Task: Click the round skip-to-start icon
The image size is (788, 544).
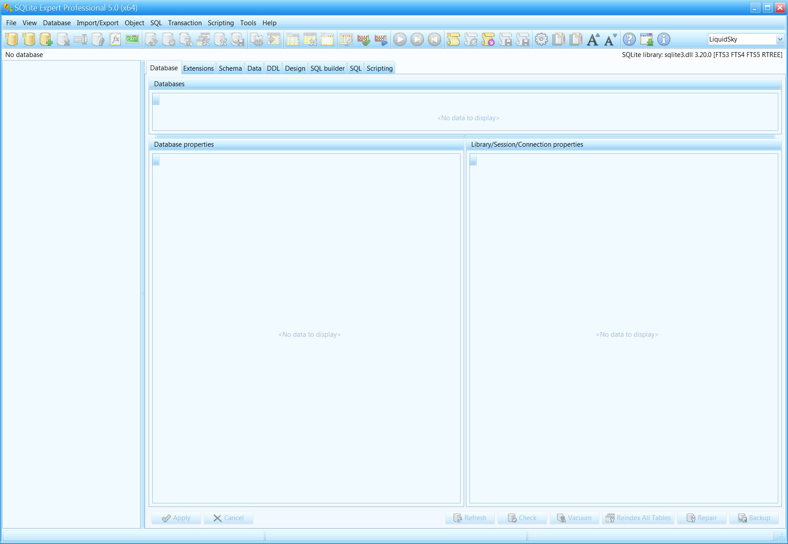Action: coord(434,39)
